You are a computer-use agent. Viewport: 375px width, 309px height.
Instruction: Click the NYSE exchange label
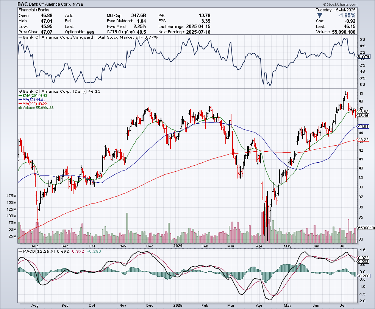click(x=78, y=5)
